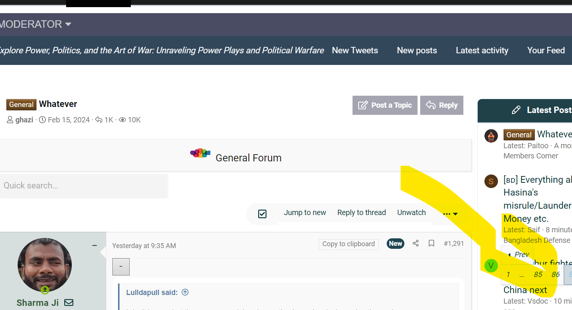Screen dimensions: 572x310
Task: Click the Post a Topic button
Action: tap(385, 105)
